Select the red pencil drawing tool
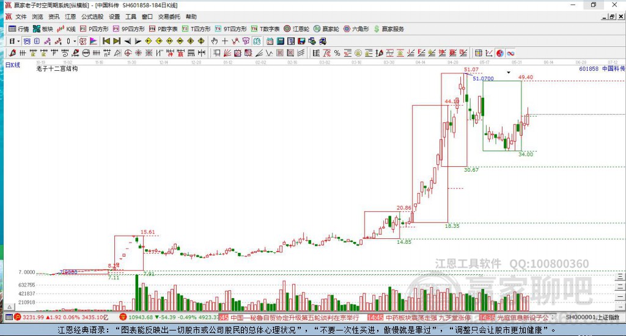The image size is (626, 336). click(x=12, y=53)
